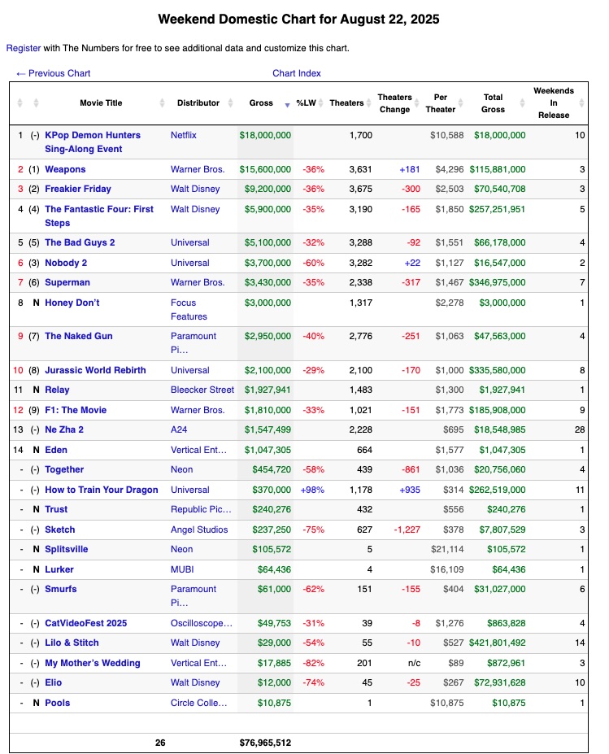Open Freakier Friday movie link
609x754 pixels.
pos(78,189)
